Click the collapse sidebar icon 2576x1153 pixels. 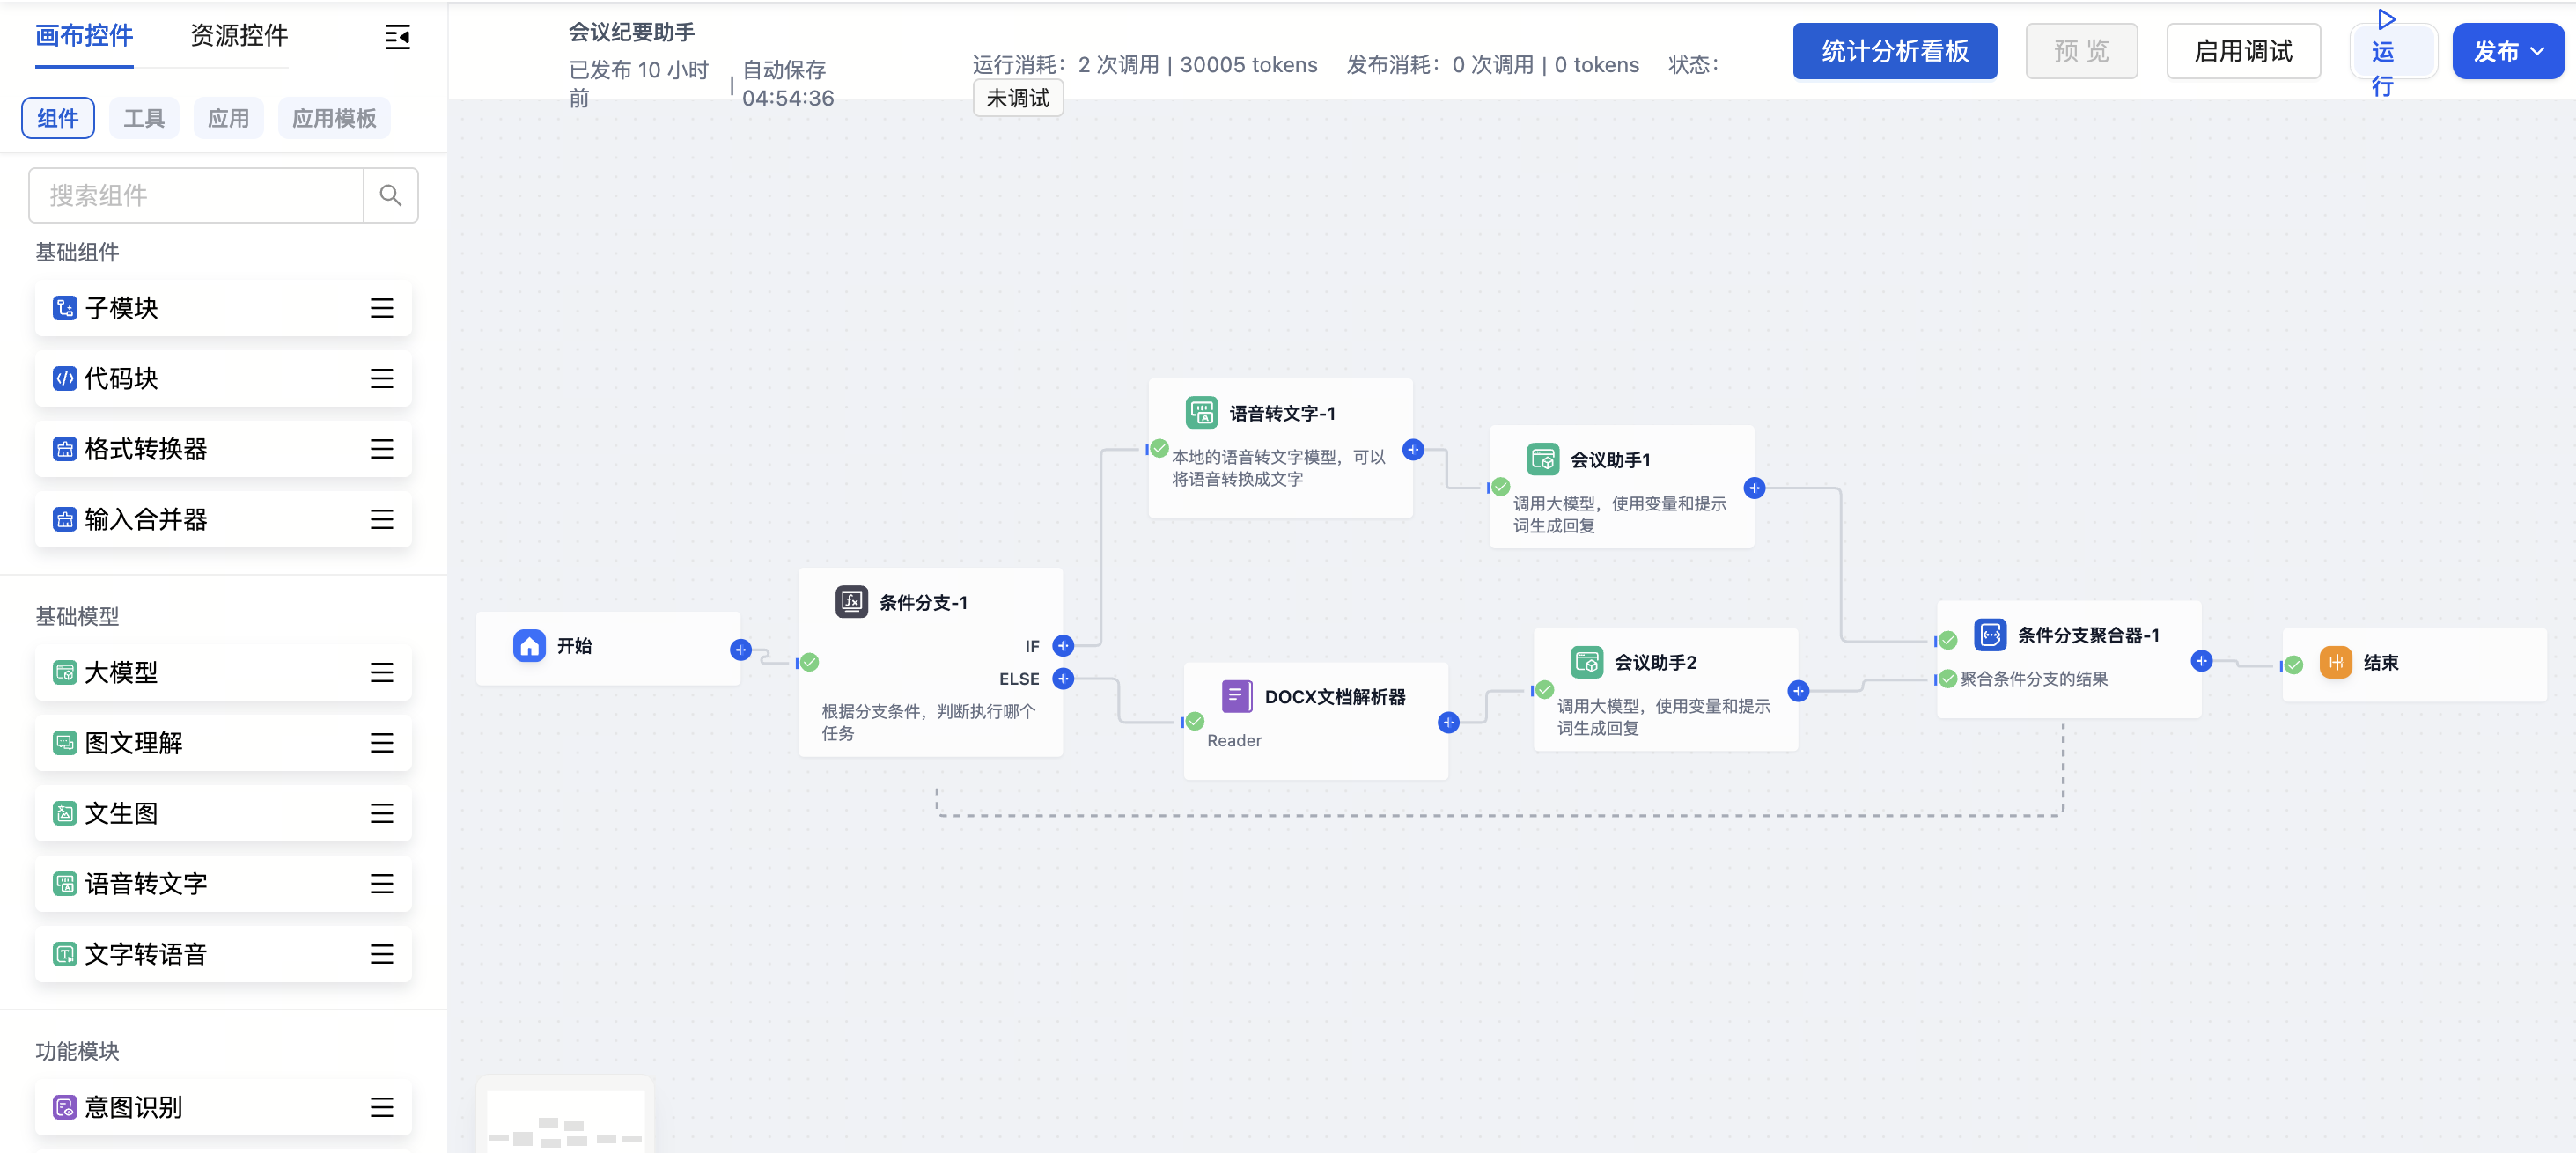coord(397,38)
